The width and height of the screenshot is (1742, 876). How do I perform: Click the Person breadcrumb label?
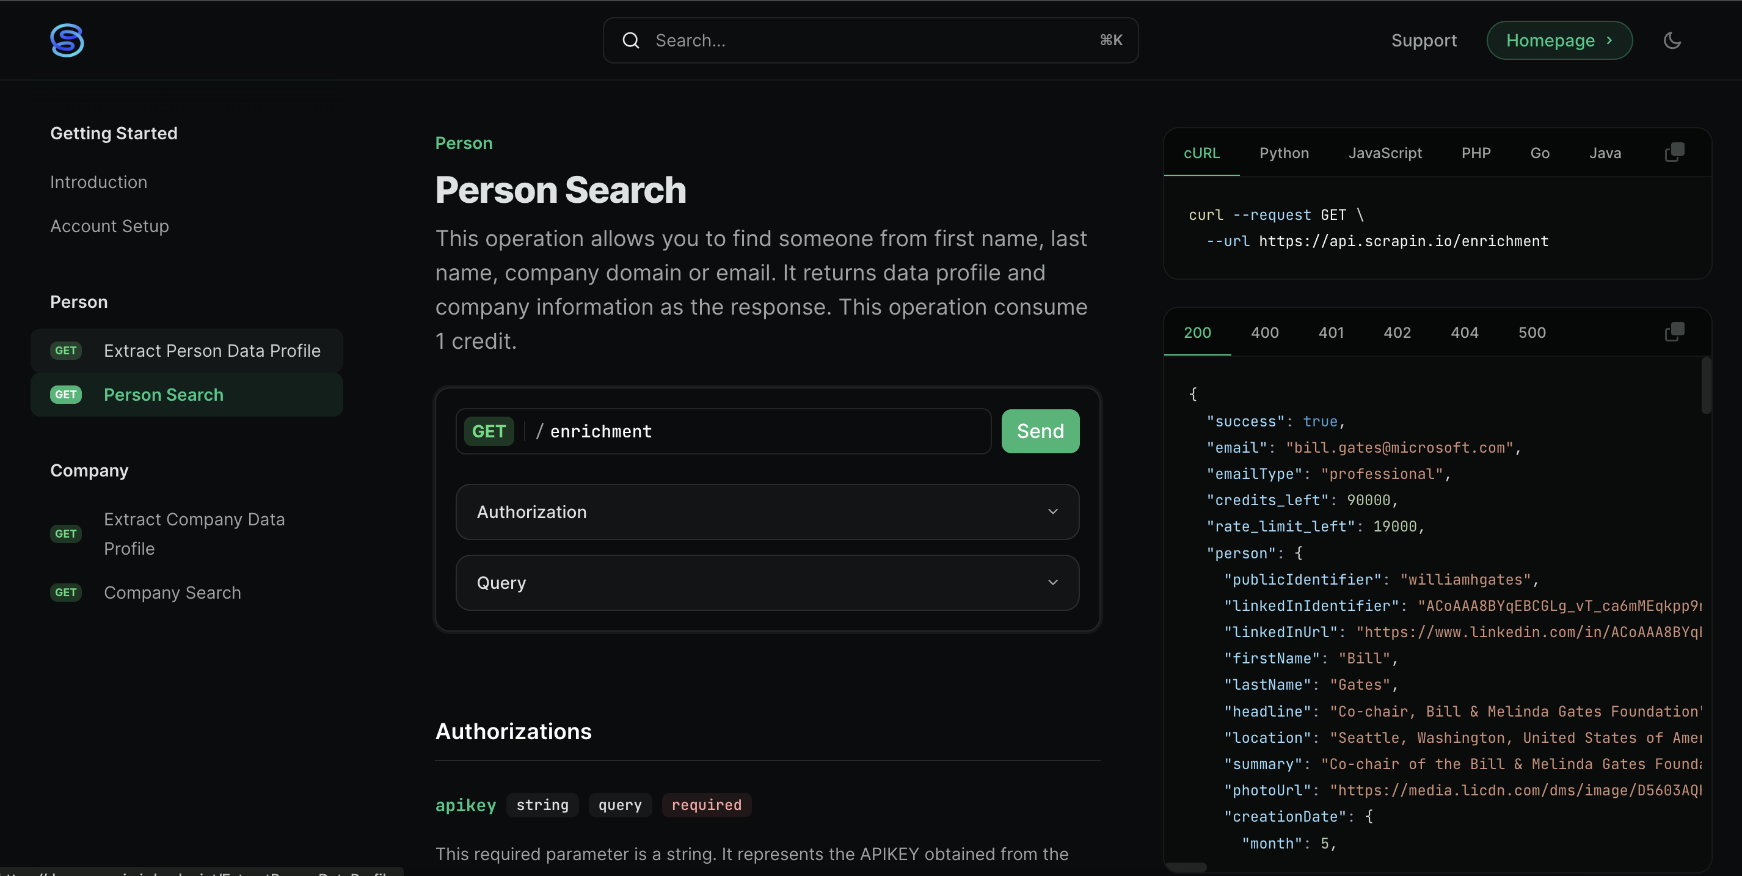point(464,144)
